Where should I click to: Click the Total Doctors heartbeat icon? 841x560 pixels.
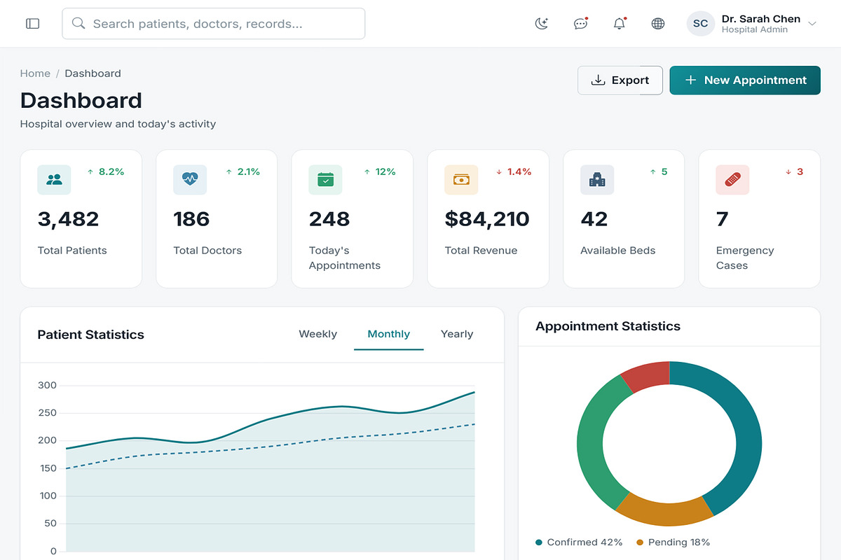190,180
